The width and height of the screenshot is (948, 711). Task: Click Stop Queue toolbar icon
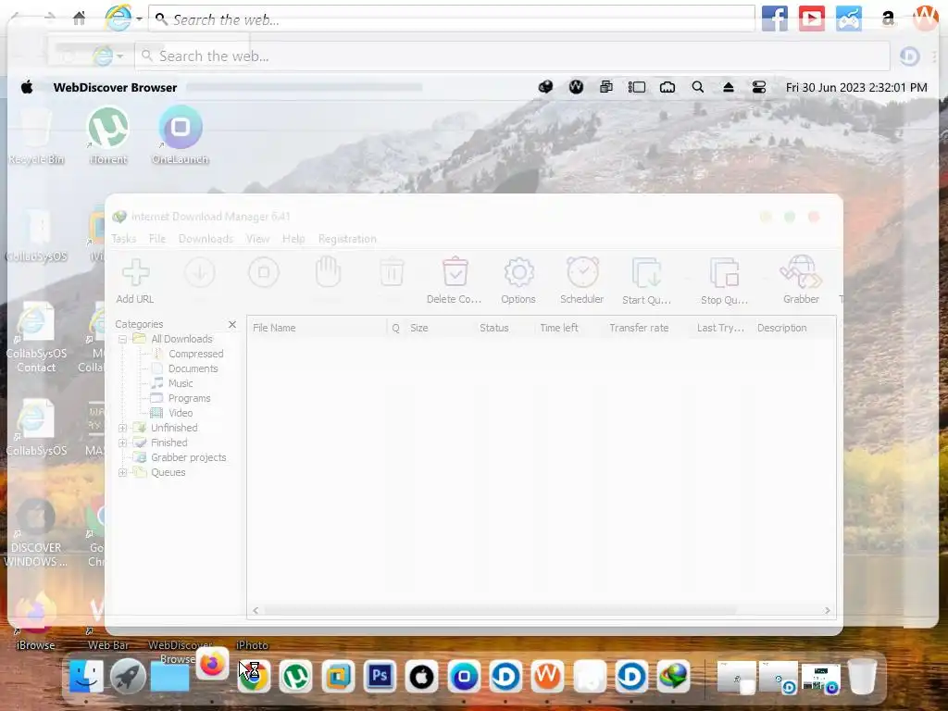point(724,281)
